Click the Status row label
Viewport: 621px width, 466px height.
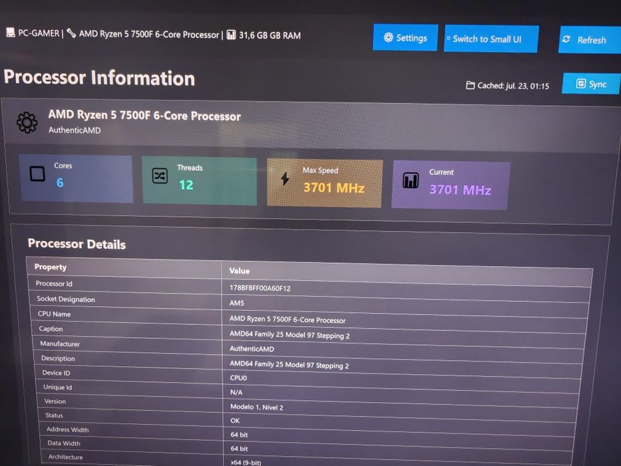click(x=55, y=415)
